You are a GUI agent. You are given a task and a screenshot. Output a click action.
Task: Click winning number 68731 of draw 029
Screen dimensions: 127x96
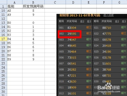[107, 75]
